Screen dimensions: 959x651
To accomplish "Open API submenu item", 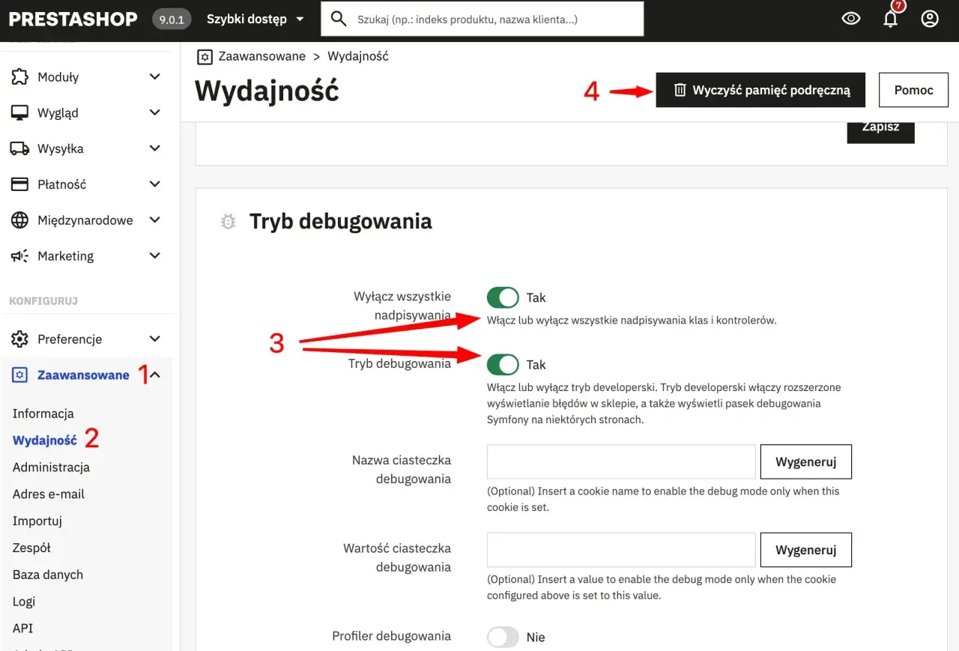I will click(x=22, y=629).
